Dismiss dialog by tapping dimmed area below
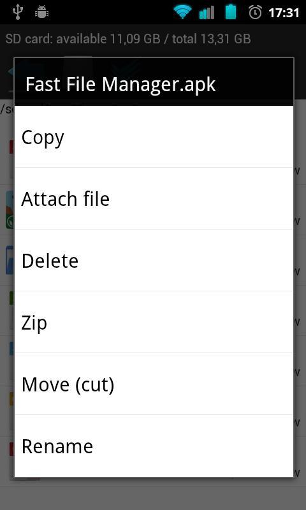This screenshot has height=510, width=306. tap(153, 495)
